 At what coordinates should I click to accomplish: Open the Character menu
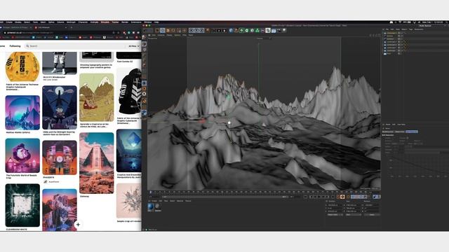83,22
